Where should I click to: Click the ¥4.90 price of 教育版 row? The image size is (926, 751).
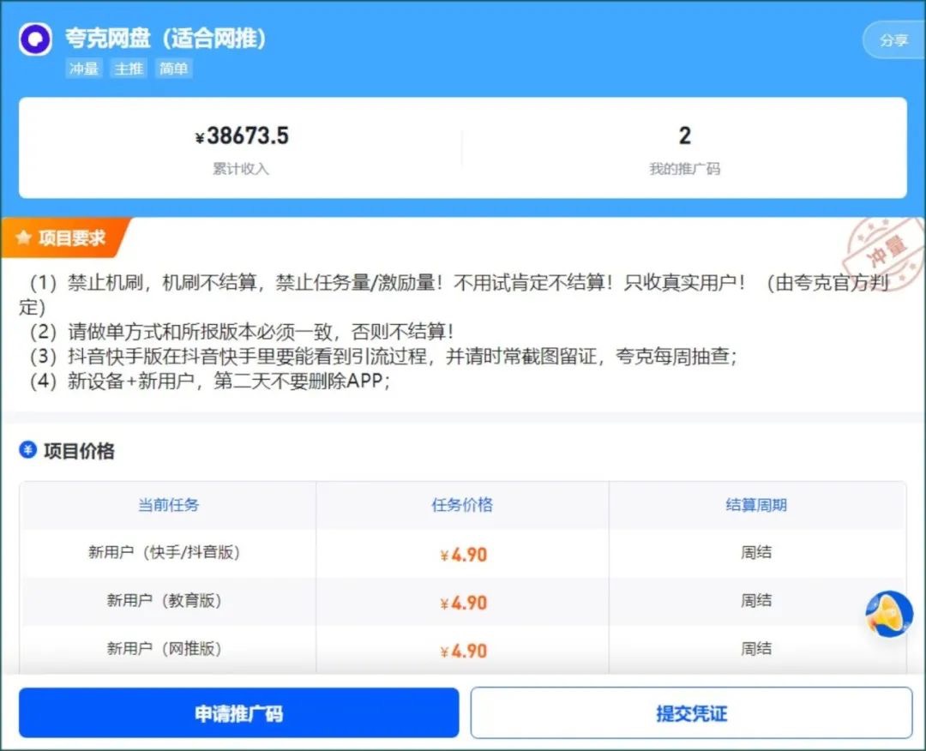463,601
